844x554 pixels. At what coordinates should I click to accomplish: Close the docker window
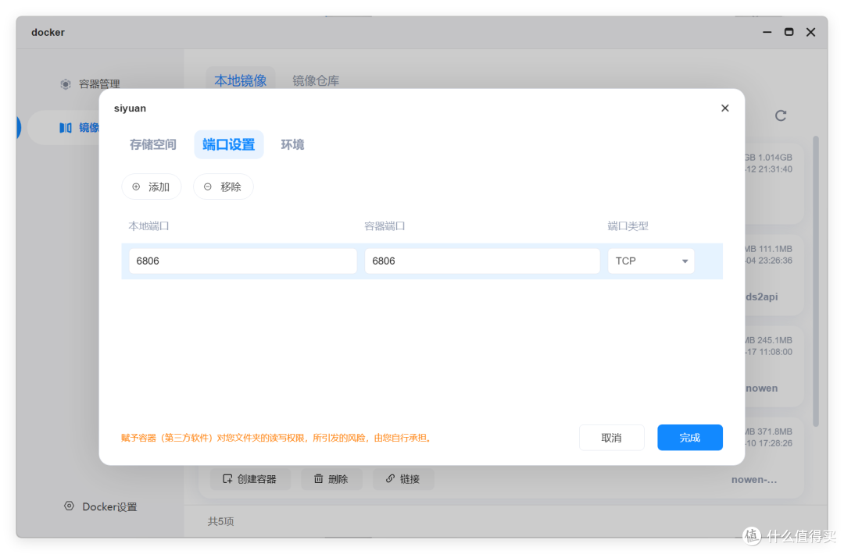810,32
